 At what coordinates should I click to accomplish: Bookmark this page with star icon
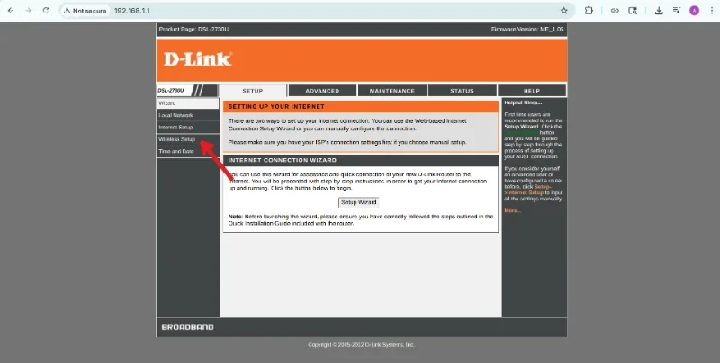tap(564, 11)
